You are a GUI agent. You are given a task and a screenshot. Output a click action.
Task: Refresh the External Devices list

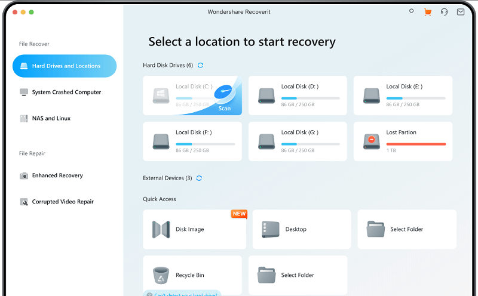(x=199, y=178)
